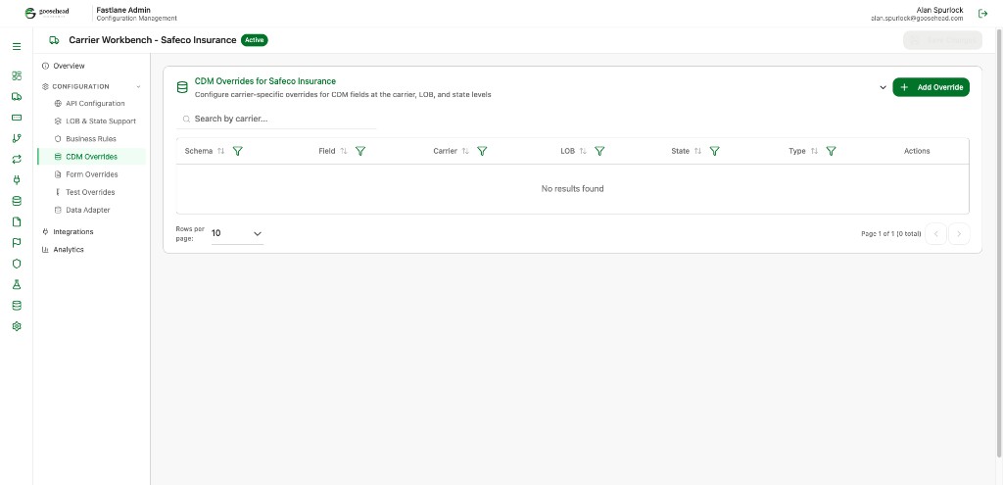
Task: Sort by the Carrier column arrows
Action: 465,151
